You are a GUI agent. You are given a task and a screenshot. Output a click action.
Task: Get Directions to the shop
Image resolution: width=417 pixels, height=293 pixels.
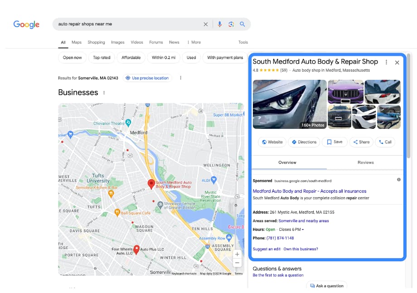pyautogui.click(x=304, y=142)
